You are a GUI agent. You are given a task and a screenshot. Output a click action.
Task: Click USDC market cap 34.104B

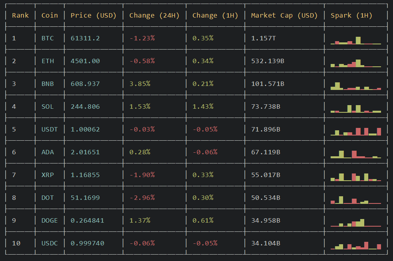click(x=266, y=243)
